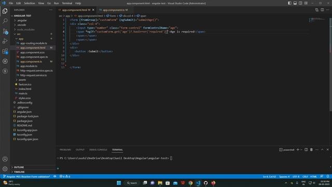Change the HTML language mode
The image size is (332, 187).
pyautogui.click(x=313, y=177)
